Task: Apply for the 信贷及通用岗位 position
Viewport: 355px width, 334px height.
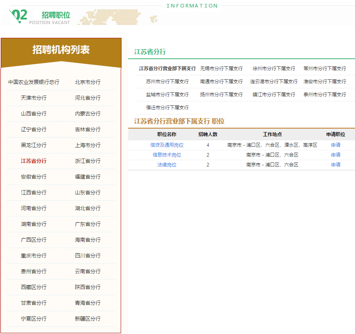Action: (336, 145)
